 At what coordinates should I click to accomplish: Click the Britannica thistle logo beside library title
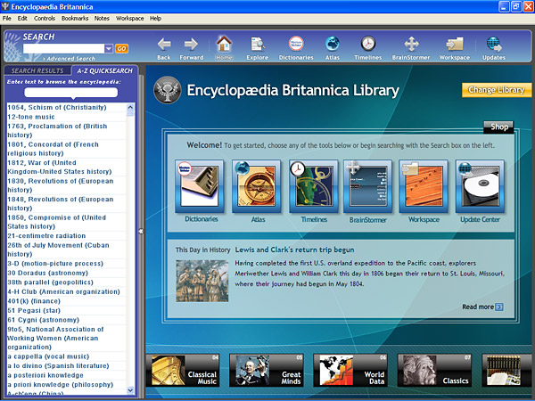[168, 90]
